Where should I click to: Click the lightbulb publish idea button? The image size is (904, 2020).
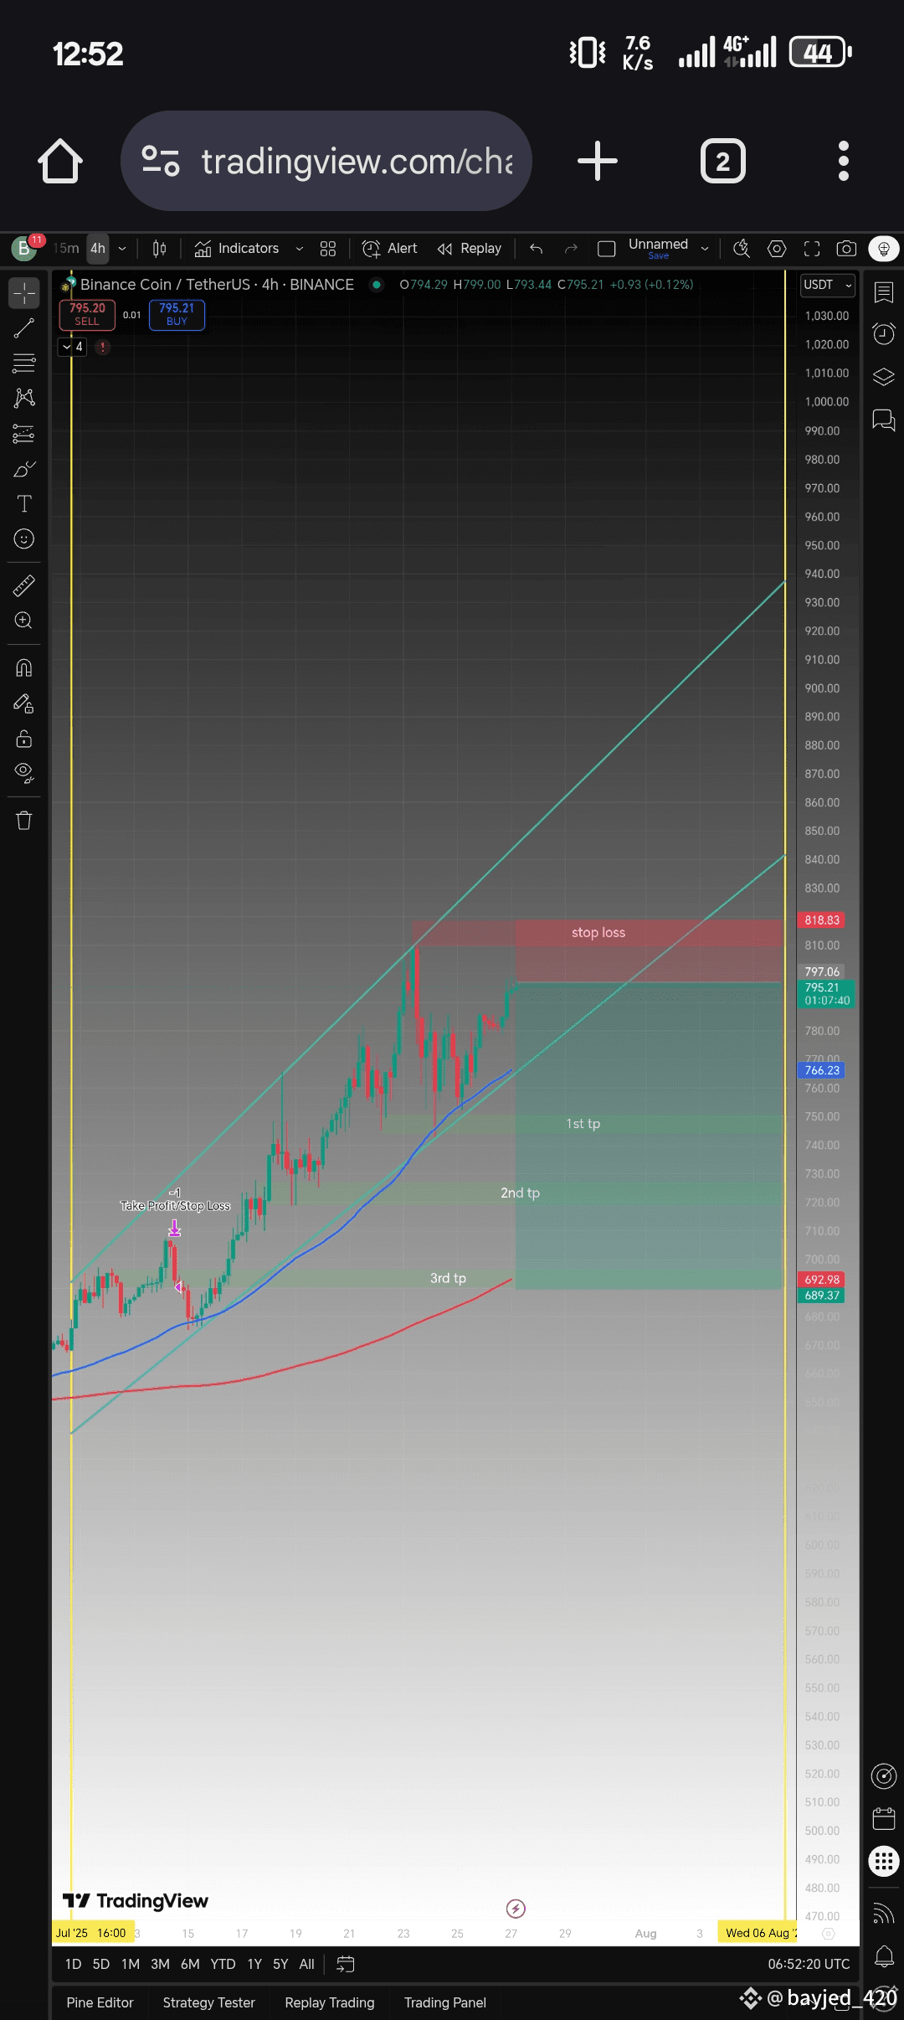pyautogui.click(x=884, y=249)
